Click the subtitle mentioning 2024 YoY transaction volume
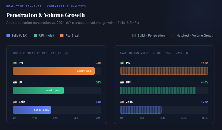The image size is (222, 130). click(73, 23)
